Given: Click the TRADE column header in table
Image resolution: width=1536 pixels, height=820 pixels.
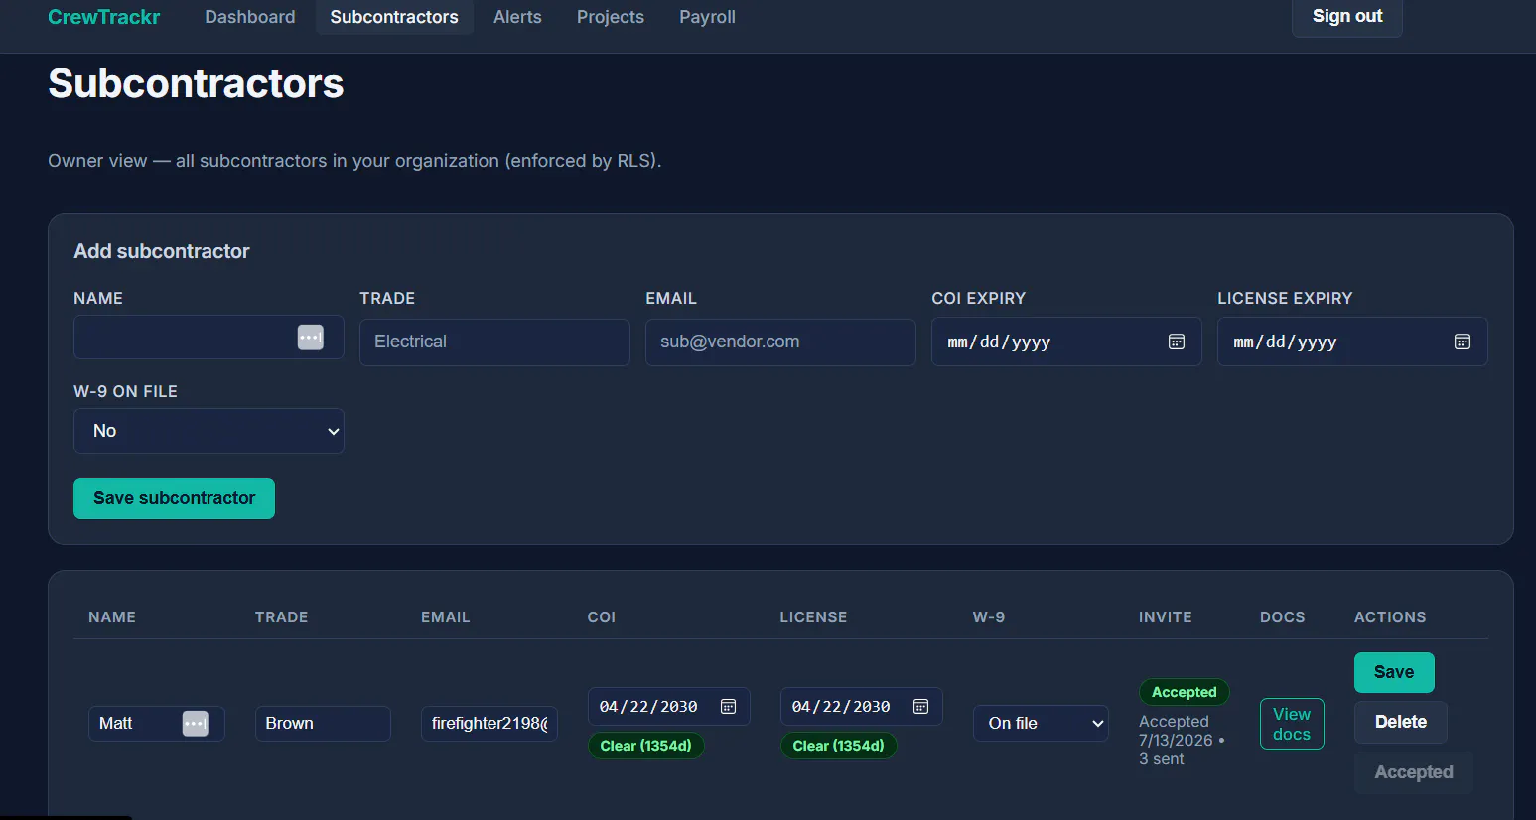Looking at the screenshot, I should 282,617.
